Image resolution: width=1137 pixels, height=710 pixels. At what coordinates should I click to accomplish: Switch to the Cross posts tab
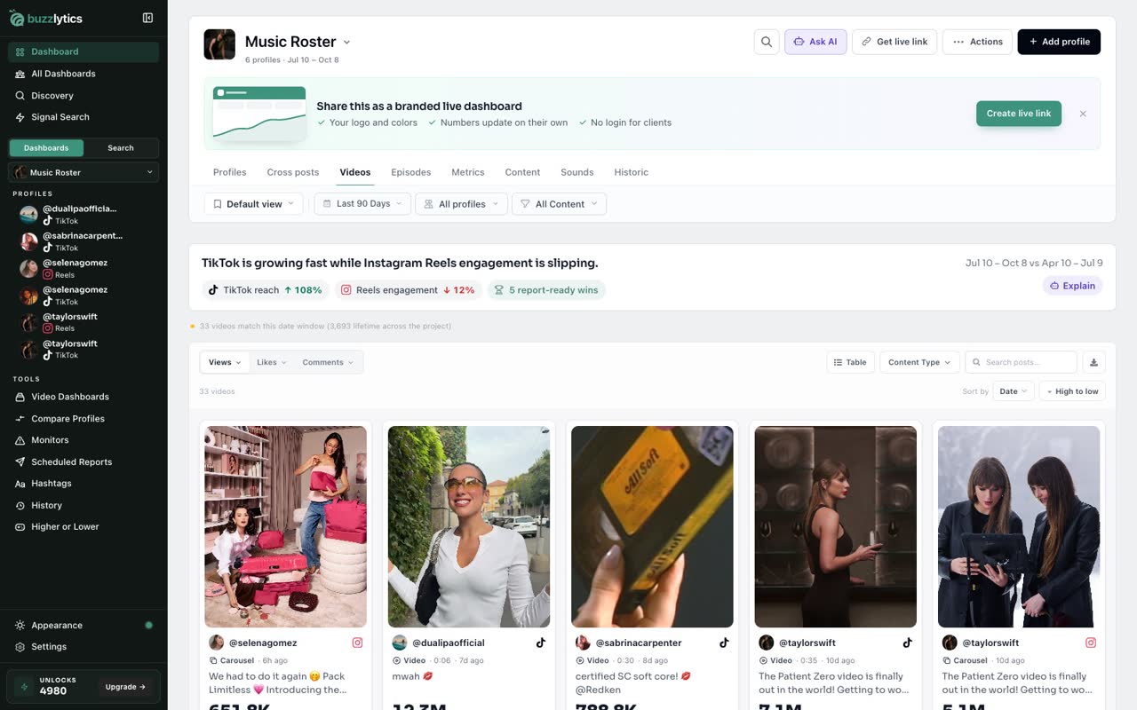293,172
